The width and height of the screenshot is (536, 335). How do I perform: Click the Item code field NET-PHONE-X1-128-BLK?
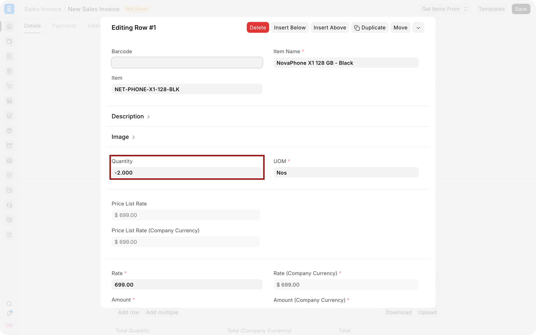[x=187, y=89]
